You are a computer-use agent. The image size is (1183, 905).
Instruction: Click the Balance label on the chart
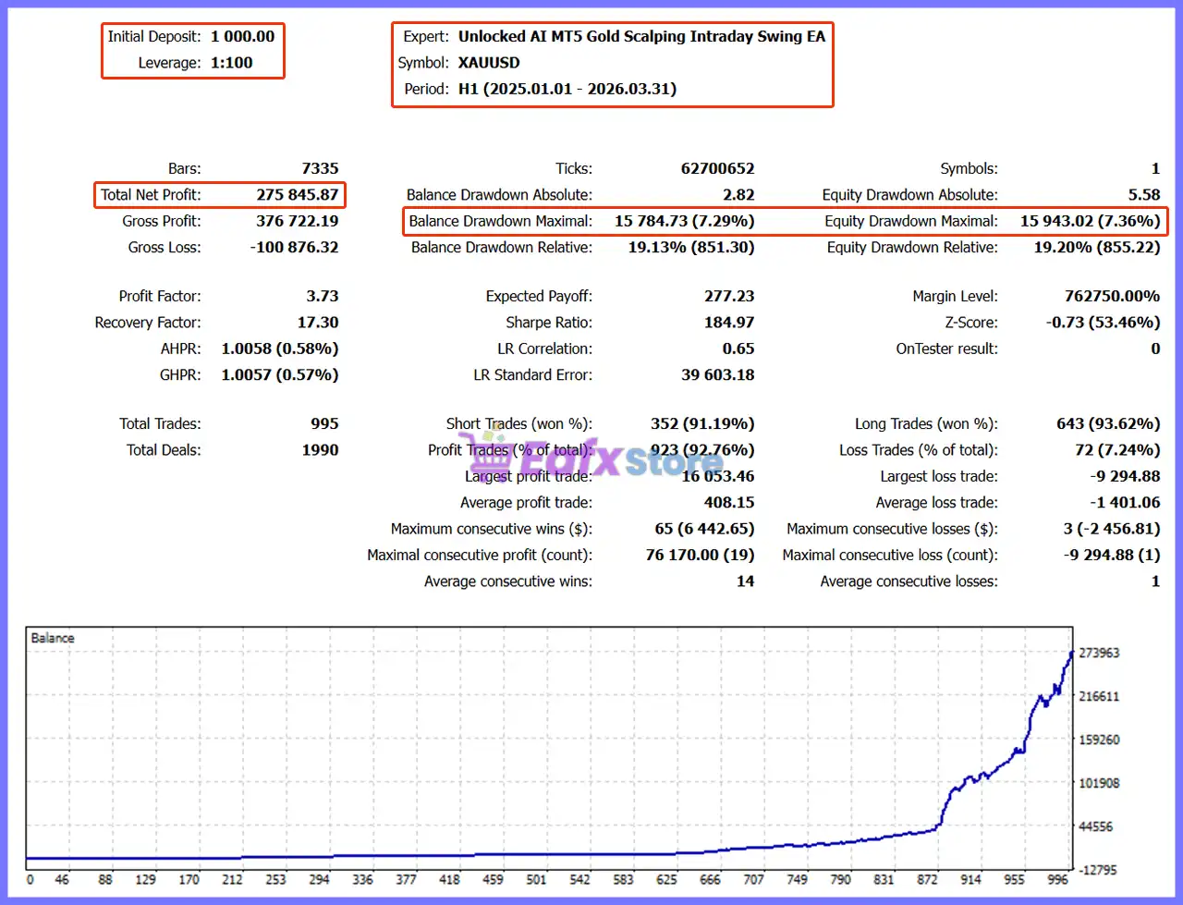(x=53, y=638)
